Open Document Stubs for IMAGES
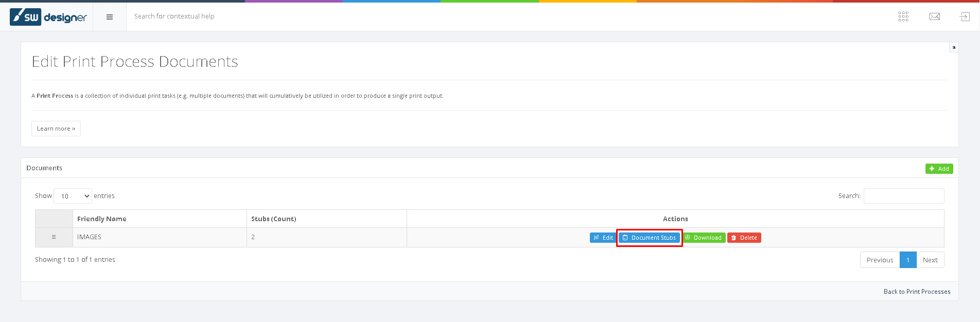Image resolution: width=980 pixels, height=322 pixels. (x=649, y=238)
